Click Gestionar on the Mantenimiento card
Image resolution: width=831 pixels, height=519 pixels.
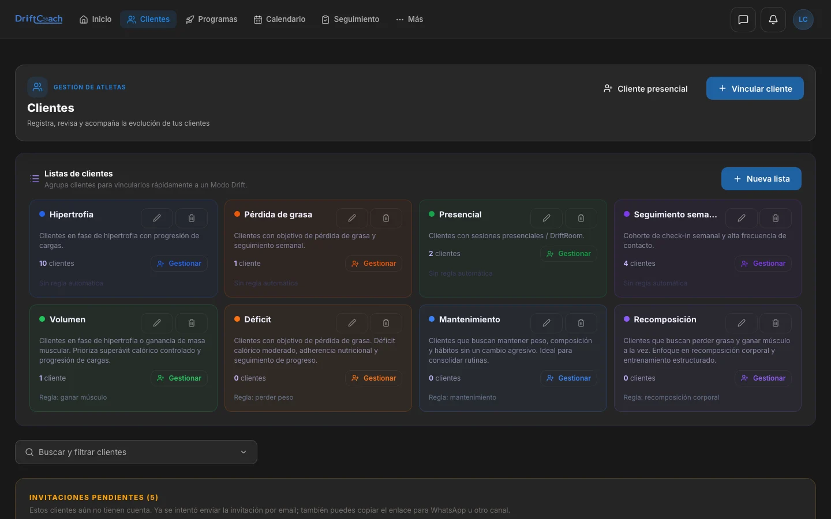(x=568, y=378)
